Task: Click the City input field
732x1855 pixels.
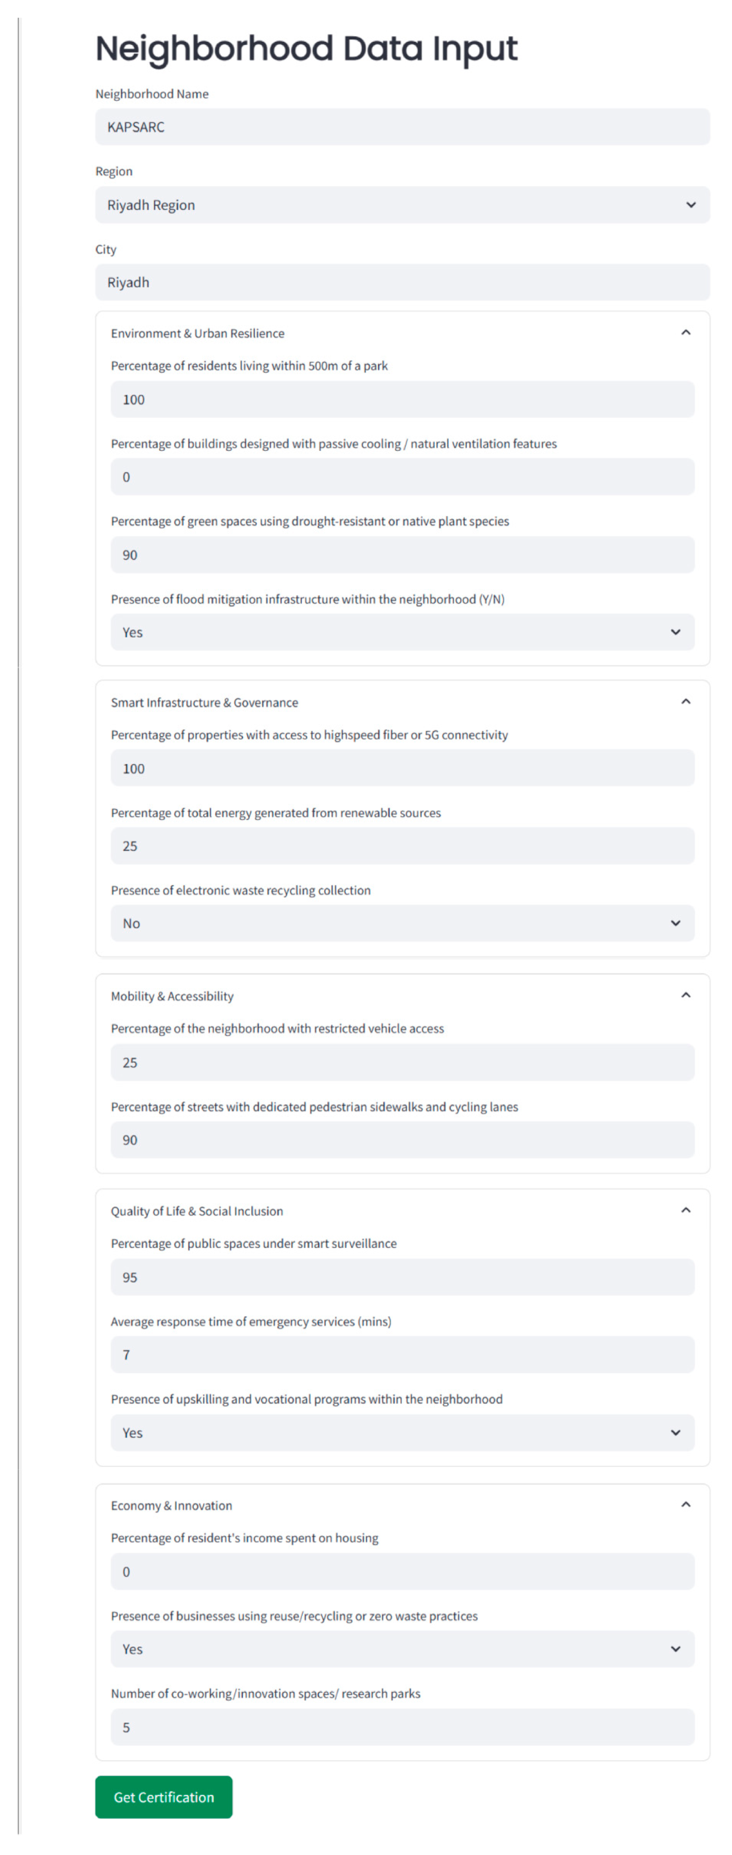Action: (402, 282)
